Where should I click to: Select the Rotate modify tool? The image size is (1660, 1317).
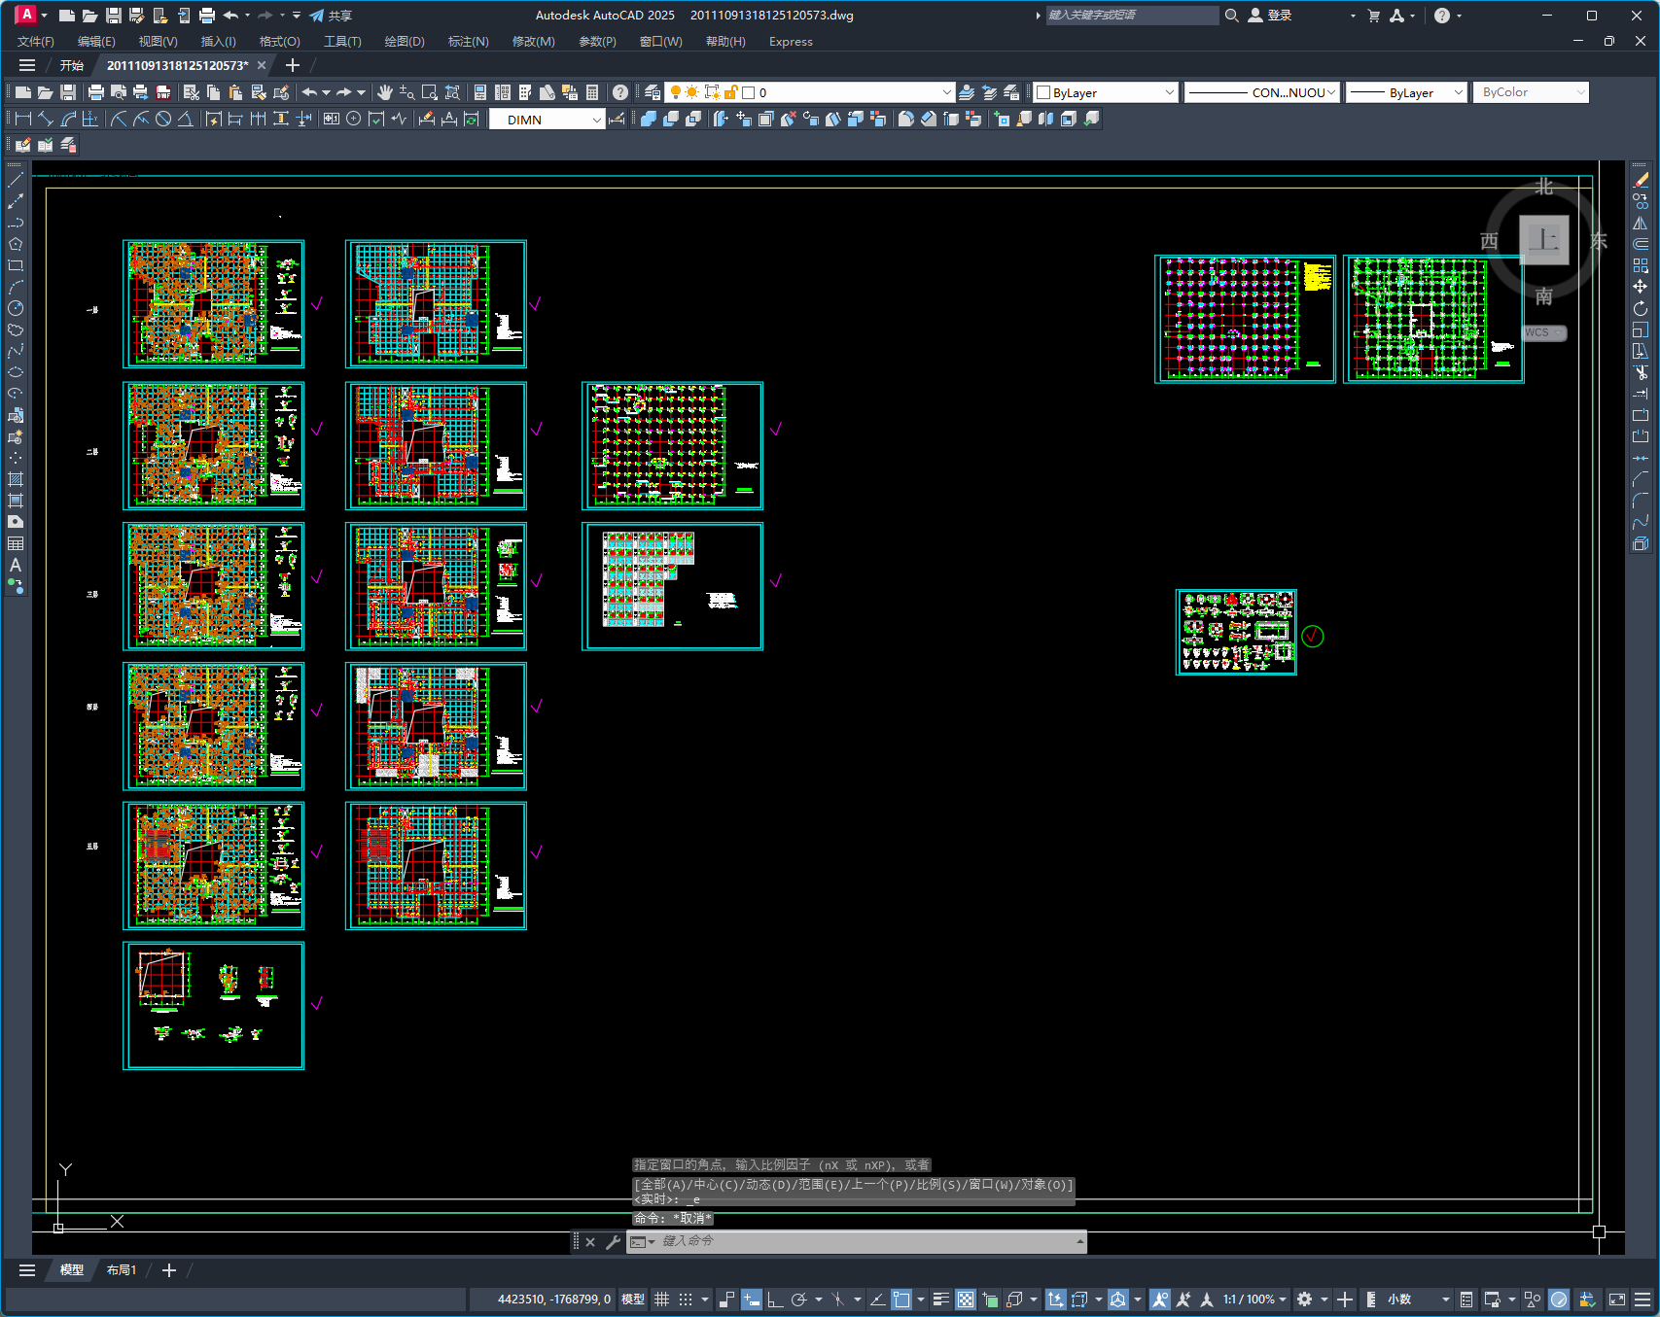[1641, 308]
